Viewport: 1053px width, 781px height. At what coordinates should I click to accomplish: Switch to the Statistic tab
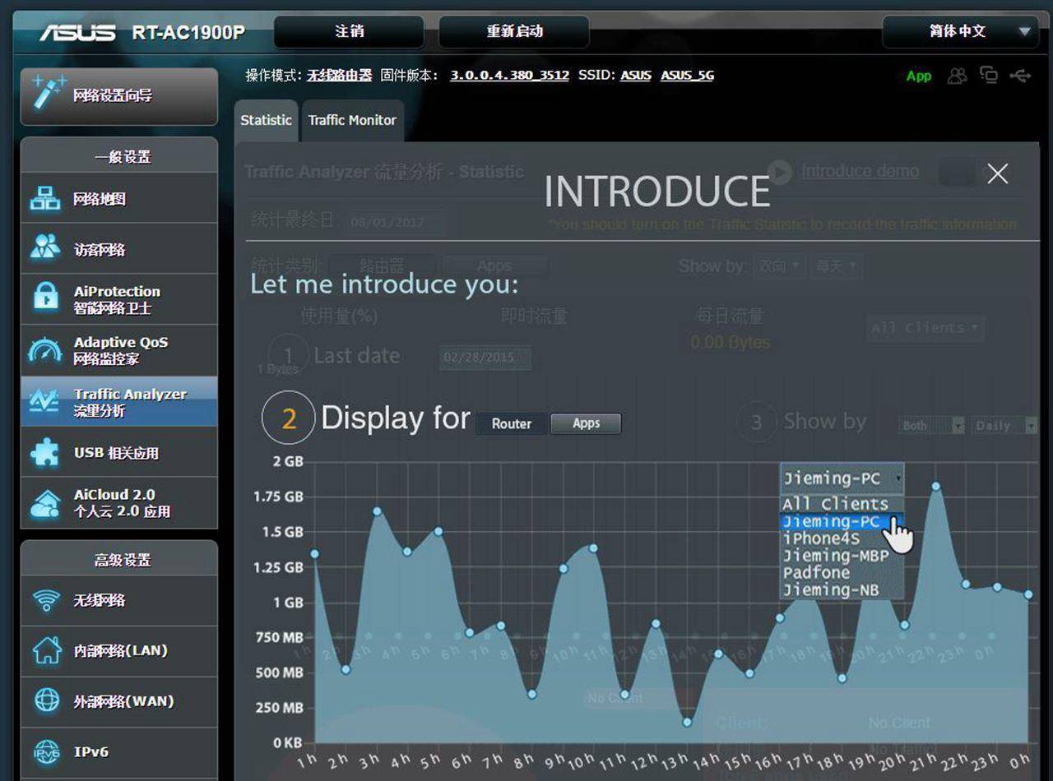(x=266, y=120)
